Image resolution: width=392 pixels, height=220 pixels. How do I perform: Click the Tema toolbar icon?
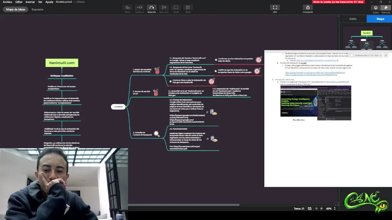point(127,7)
